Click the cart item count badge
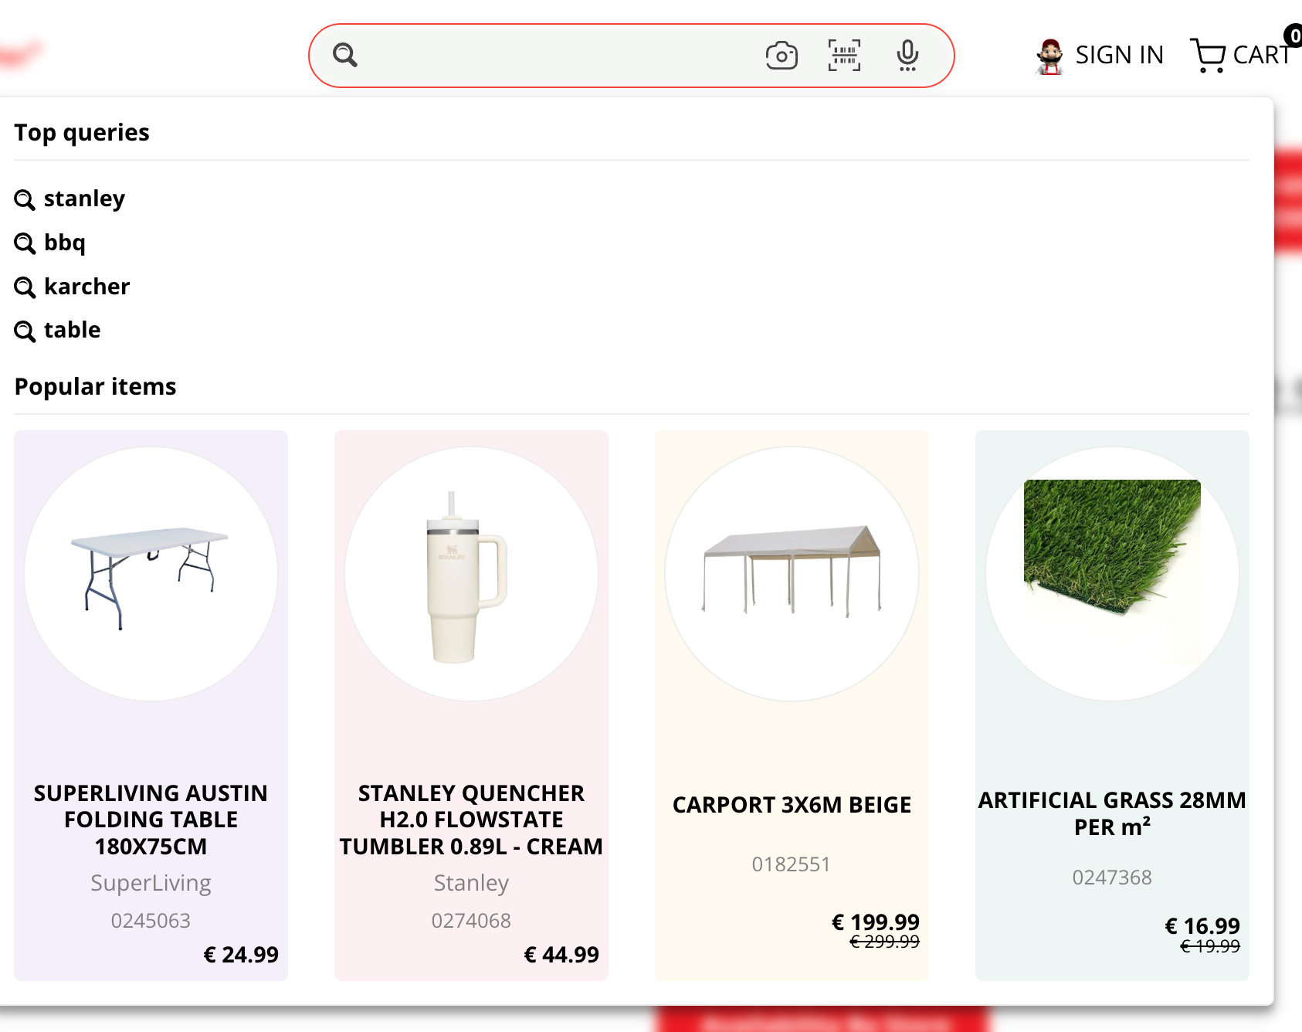This screenshot has width=1302, height=1032. [1294, 36]
